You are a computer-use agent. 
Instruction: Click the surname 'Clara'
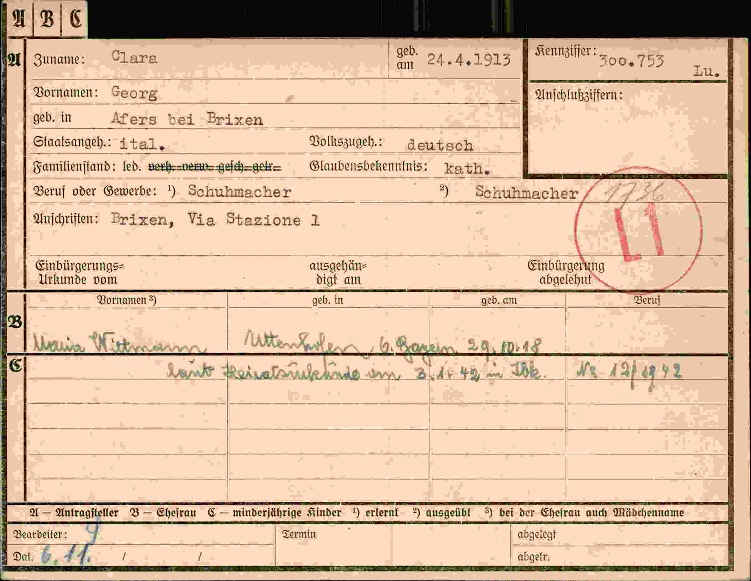(x=134, y=58)
